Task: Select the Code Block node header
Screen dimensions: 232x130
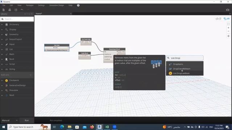Action: point(84,53)
